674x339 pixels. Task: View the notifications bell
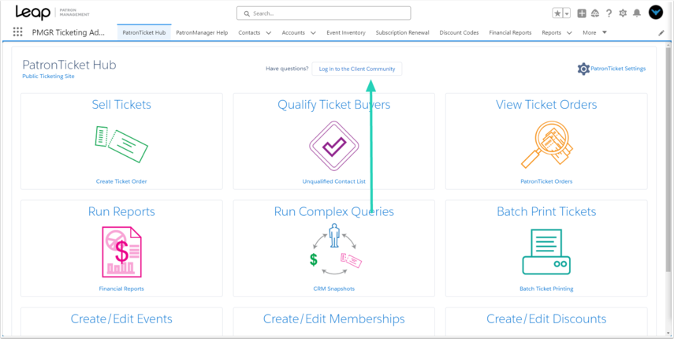[637, 13]
